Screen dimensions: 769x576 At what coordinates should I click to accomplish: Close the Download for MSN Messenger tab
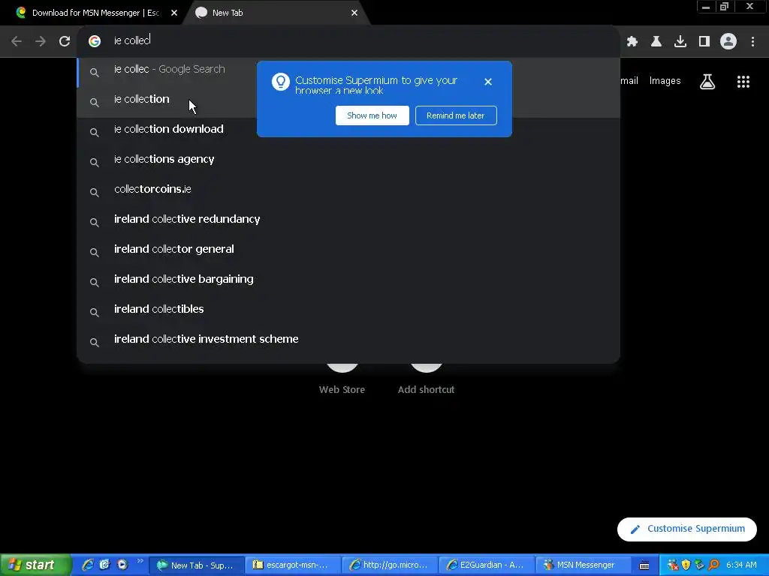pyautogui.click(x=174, y=13)
